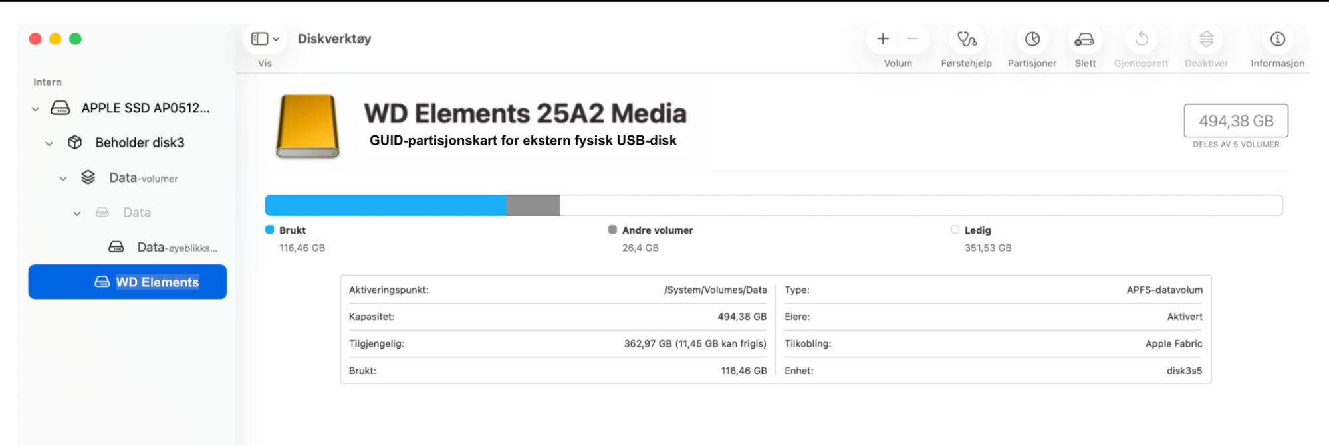Click the Slett erase icon
The height and width of the screenshot is (445, 1329).
tap(1084, 39)
